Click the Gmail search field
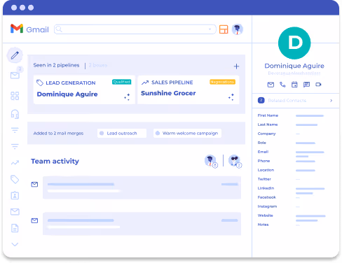 135,29
